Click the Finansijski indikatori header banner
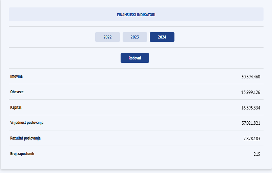This screenshot has width=272, height=173. [x=136, y=15]
